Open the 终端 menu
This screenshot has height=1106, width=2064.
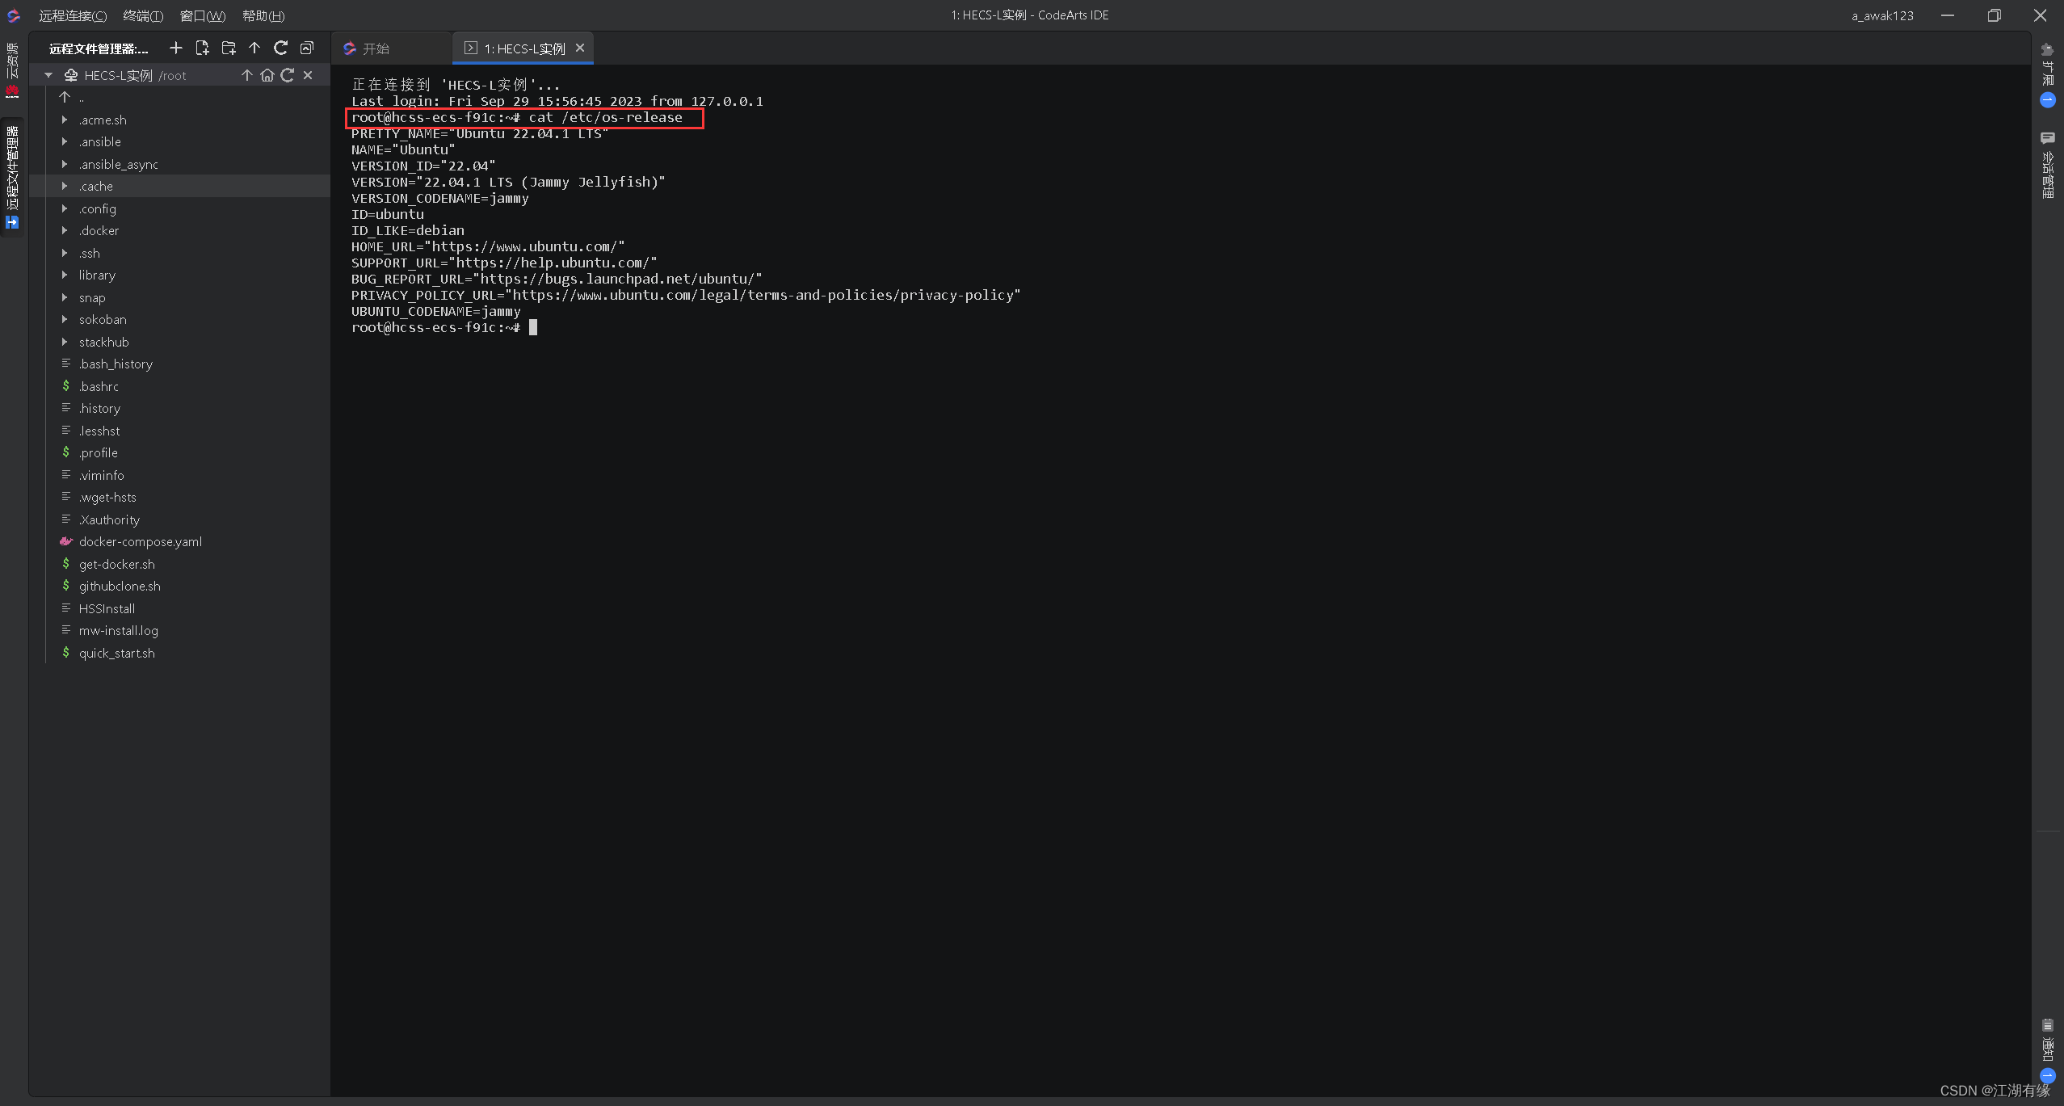143,15
